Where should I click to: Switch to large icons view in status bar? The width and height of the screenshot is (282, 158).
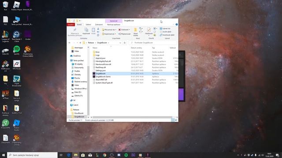pyautogui.click(x=176, y=120)
